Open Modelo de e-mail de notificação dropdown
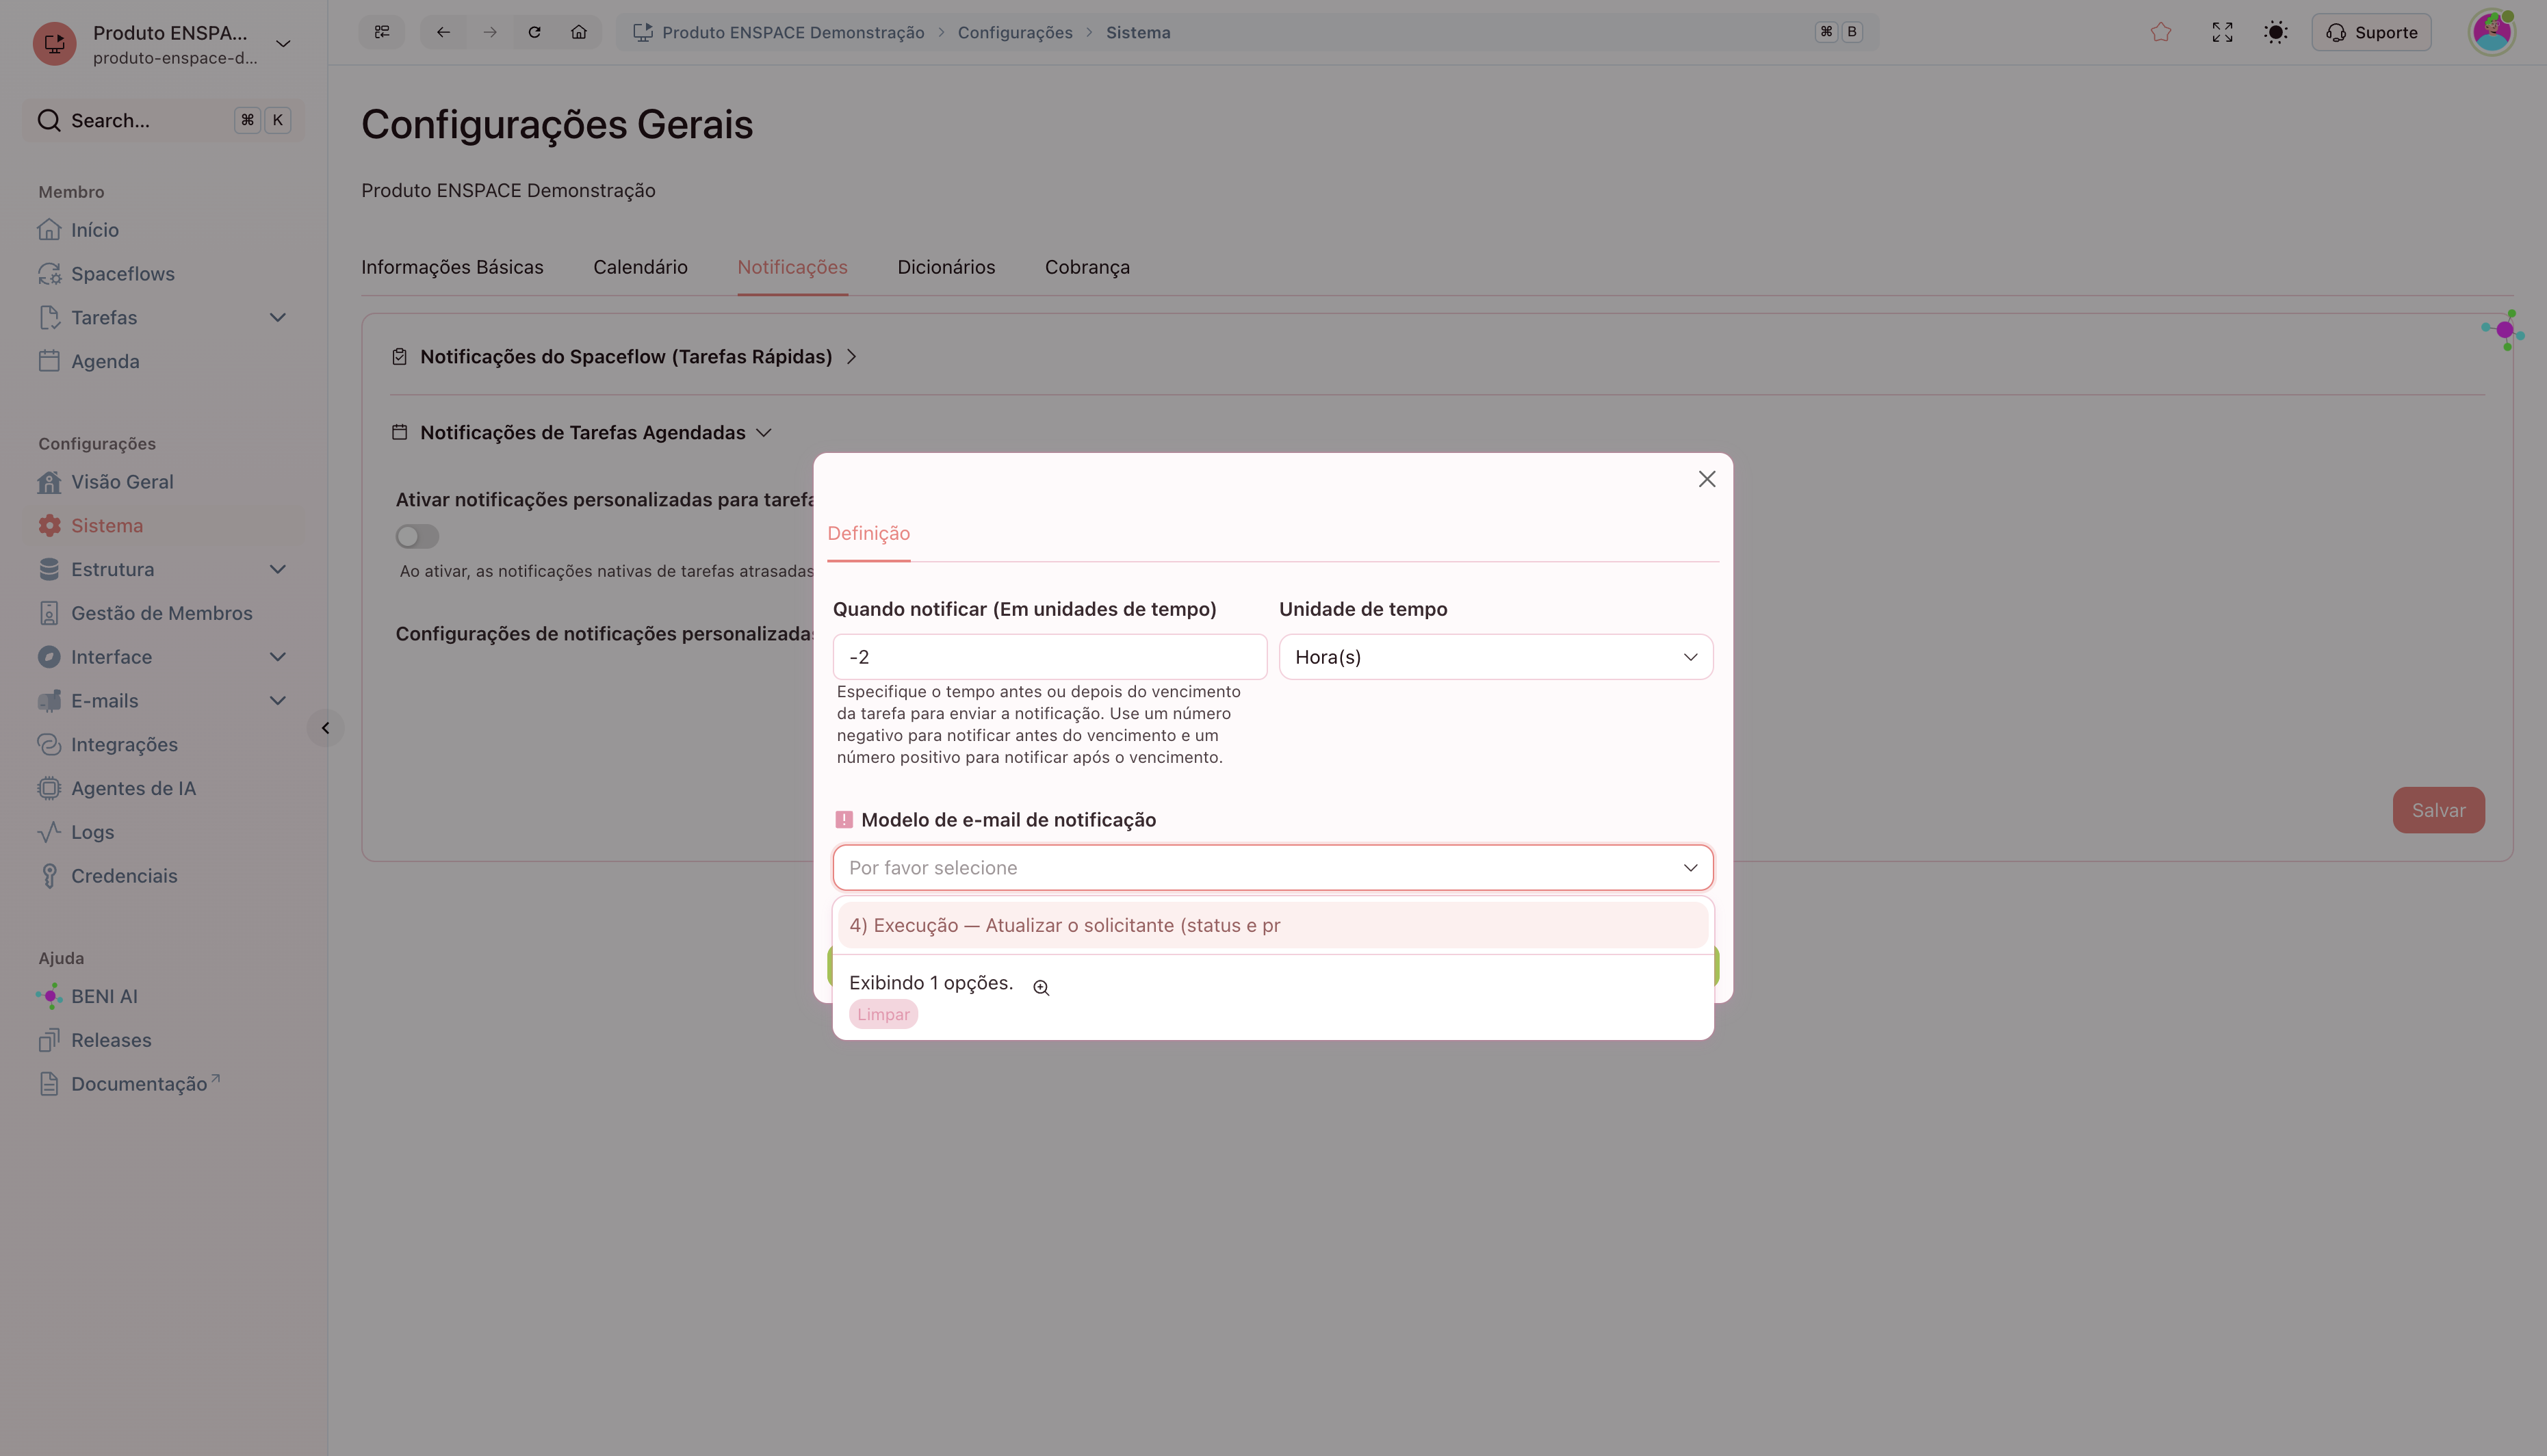This screenshot has height=1456, width=2547. pyautogui.click(x=1272, y=868)
